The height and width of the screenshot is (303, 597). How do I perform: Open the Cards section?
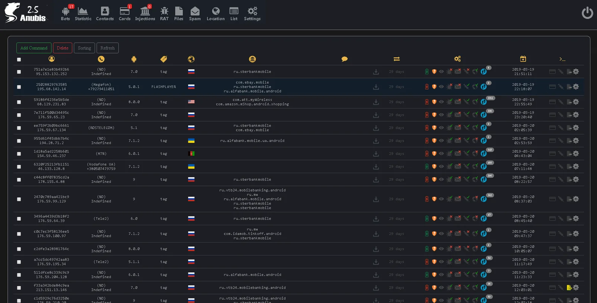point(125,14)
